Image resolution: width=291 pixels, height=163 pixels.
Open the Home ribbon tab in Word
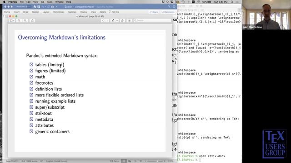(x=7, y=12)
